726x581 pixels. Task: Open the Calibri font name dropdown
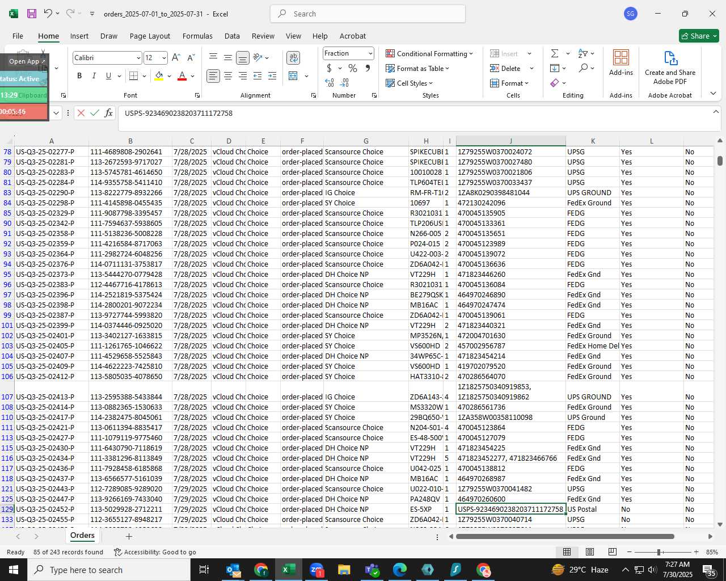pyautogui.click(x=138, y=58)
